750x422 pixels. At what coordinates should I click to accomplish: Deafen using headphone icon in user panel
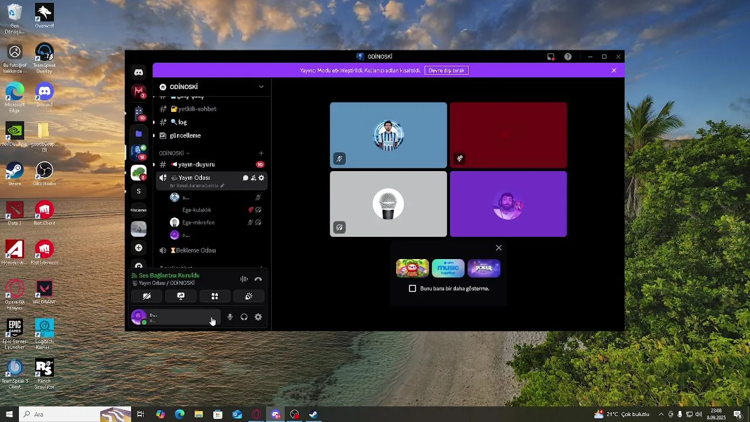[244, 317]
